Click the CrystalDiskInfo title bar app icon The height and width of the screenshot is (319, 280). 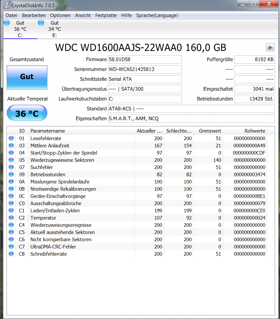(7, 5)
